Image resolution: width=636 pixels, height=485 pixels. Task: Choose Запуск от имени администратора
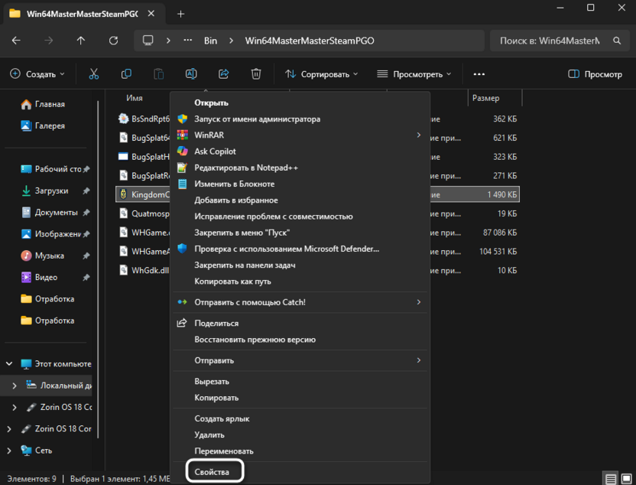(257, 119)
